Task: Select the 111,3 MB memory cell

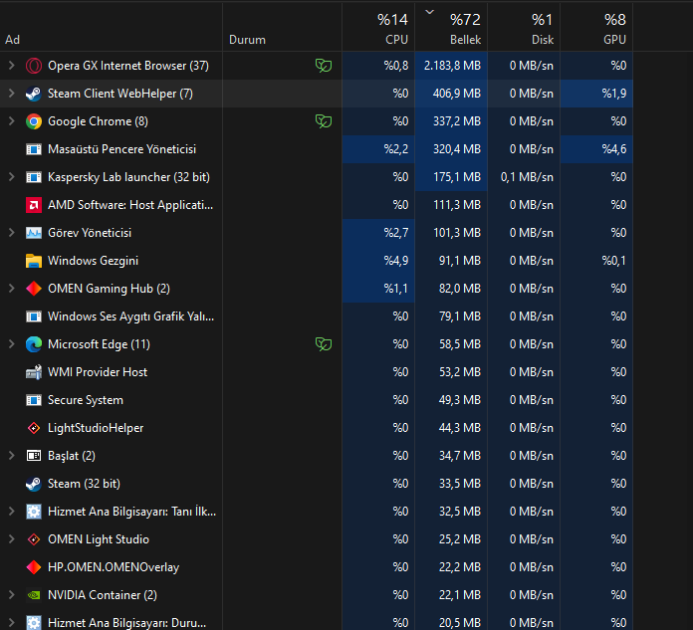Action: (x=451, y=205)
